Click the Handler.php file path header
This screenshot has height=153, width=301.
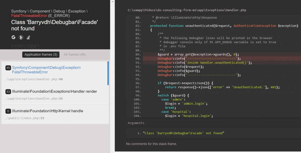coord(187,10)
